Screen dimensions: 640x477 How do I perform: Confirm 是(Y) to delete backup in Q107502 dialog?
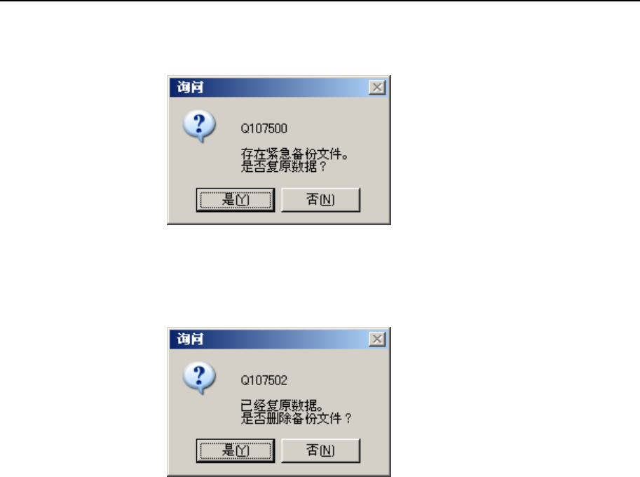click(x=236, y=451)
